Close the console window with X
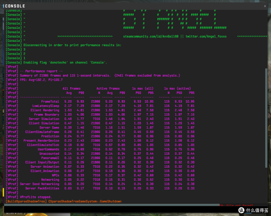Screen dimensions: 271x216 pos(265,6)
